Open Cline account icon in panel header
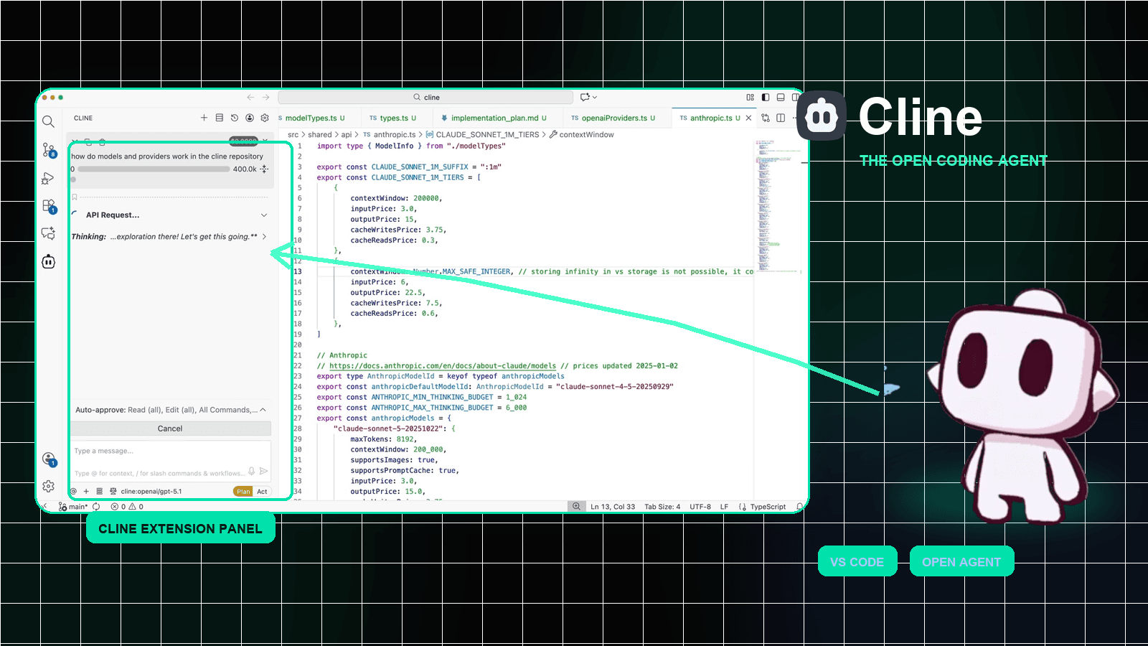Screen dimensions: 1148x646 [x=250, y=118]
